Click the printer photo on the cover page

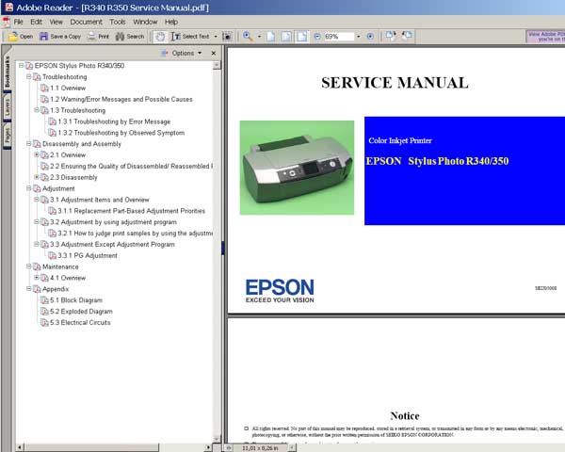[x=297, y=168]
